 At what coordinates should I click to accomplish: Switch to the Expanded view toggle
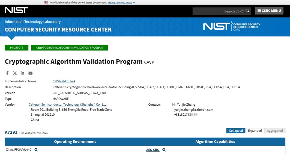(x=255, y=131)
